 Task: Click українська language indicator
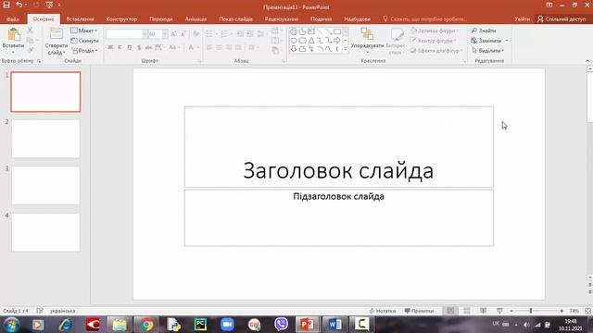(x=62, y=311)
